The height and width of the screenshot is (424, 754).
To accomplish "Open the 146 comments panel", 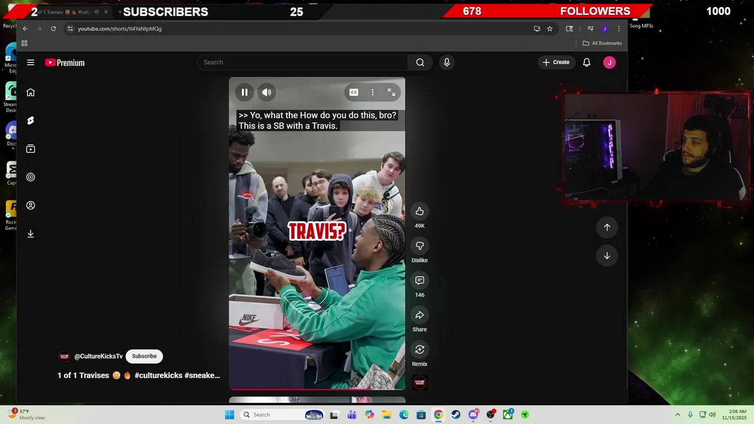I will [x=419, y=280].
